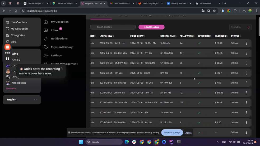Open row actions for $ 4.20 creator
The image size is (260, 146).
tap(247, 123)
